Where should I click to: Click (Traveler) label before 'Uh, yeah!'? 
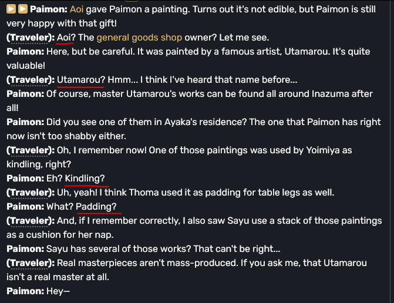(31, 193)
